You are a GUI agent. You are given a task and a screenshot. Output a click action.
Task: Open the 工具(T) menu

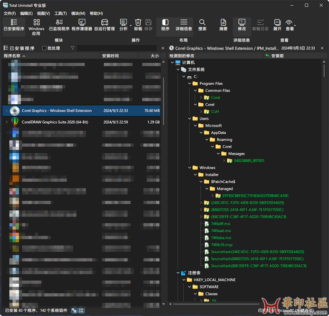pos(61,13)
